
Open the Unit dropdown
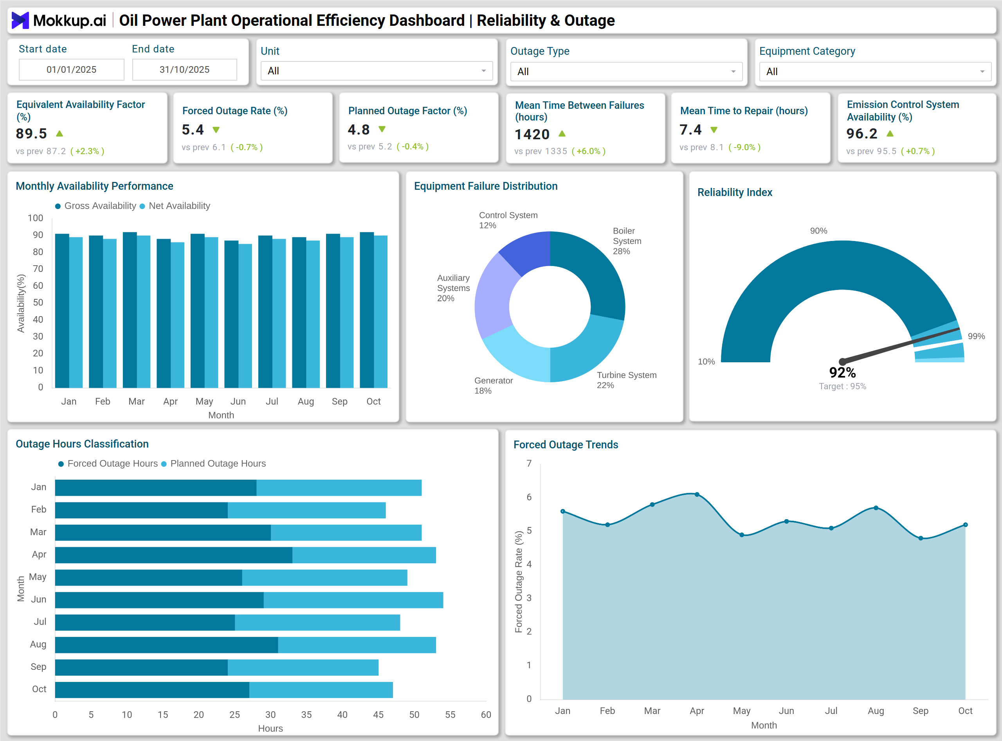(377, 71)
